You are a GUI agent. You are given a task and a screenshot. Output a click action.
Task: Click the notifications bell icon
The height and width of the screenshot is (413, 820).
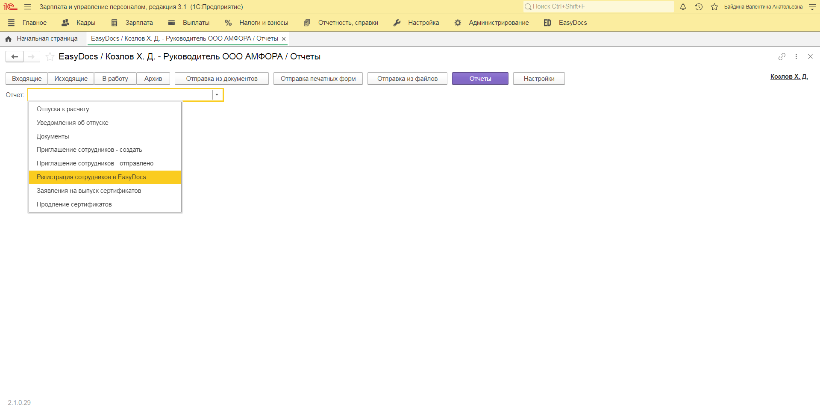pos(683,7)
